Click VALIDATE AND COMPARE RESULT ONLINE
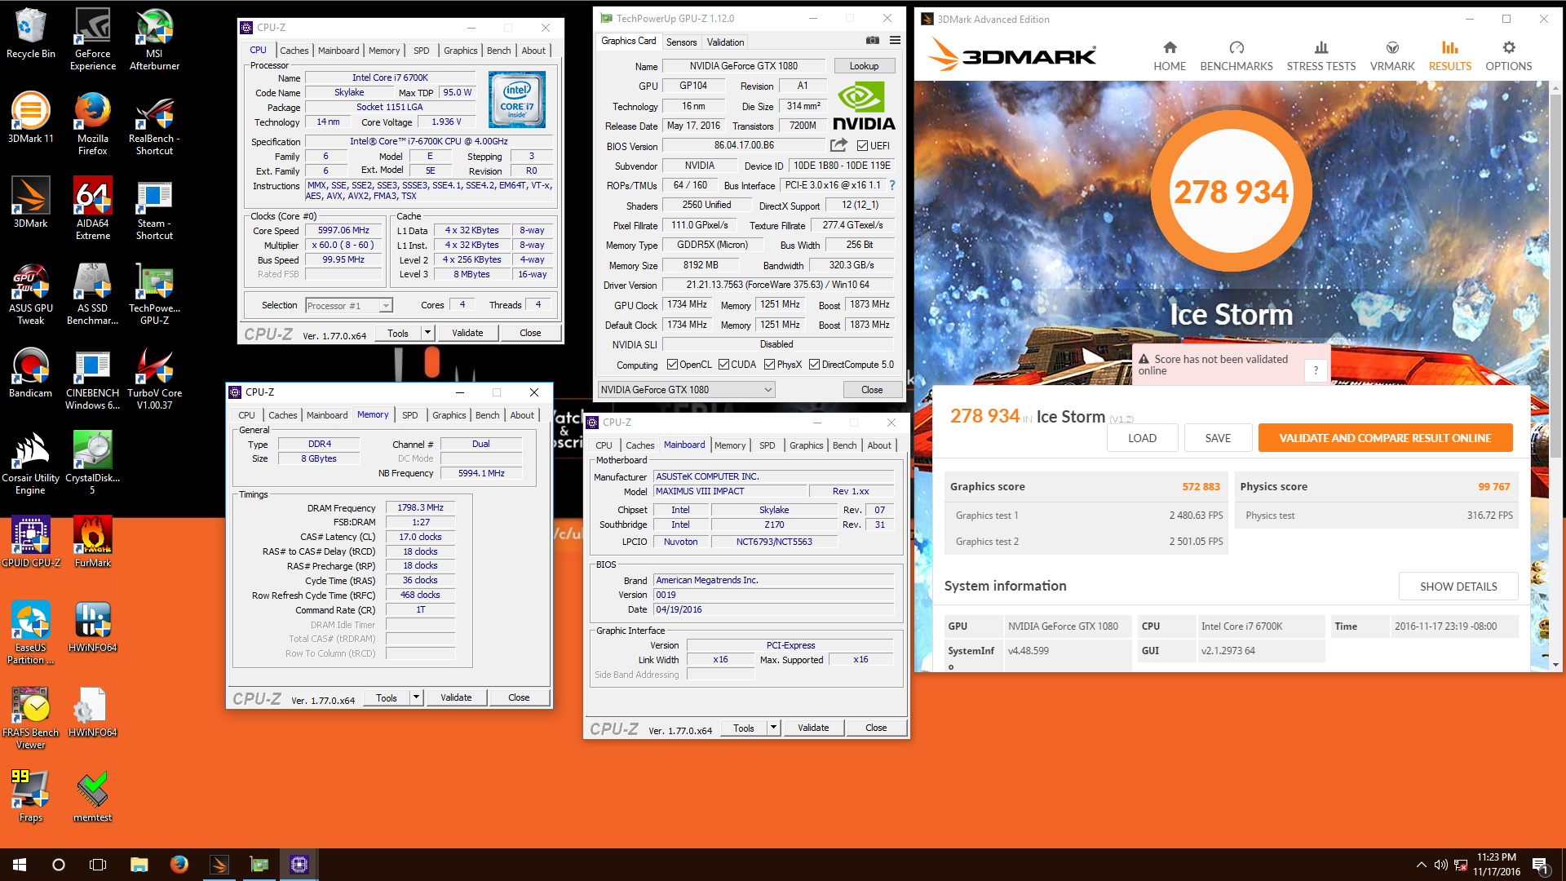Image resolution: width=1566 pixels, height=881 pixels. 1385,438
